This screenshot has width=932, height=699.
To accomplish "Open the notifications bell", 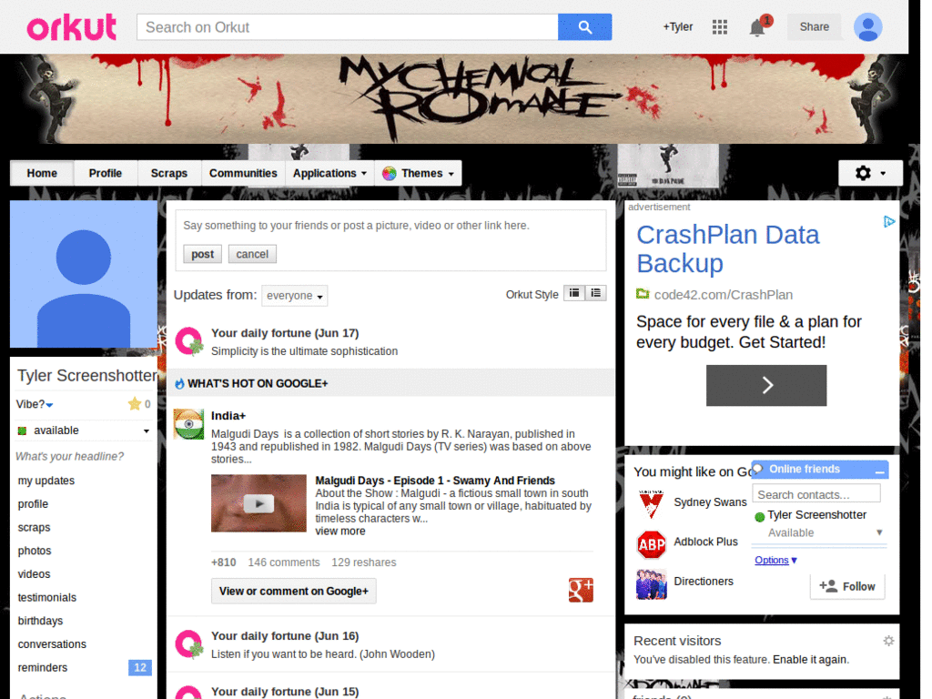I will [x=758, y=26].
